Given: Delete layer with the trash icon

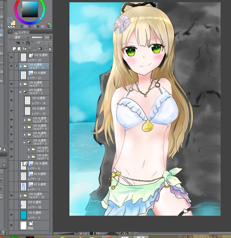Looking at the screenshot, I should pos(50,49).
